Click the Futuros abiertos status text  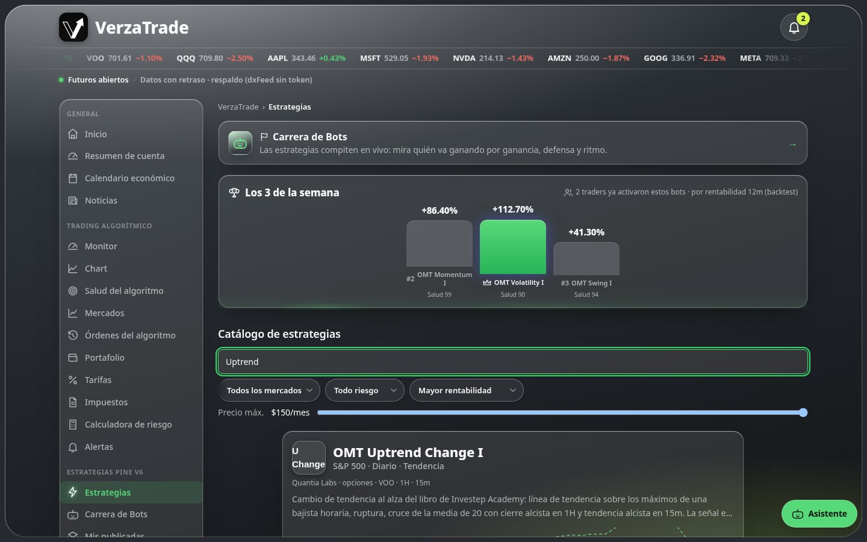[98, 79]
